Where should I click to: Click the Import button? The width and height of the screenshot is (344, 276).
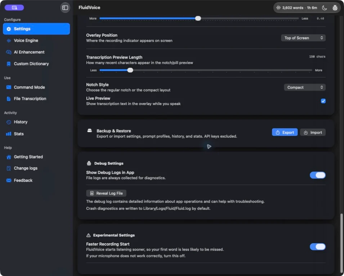pos(313,132)
